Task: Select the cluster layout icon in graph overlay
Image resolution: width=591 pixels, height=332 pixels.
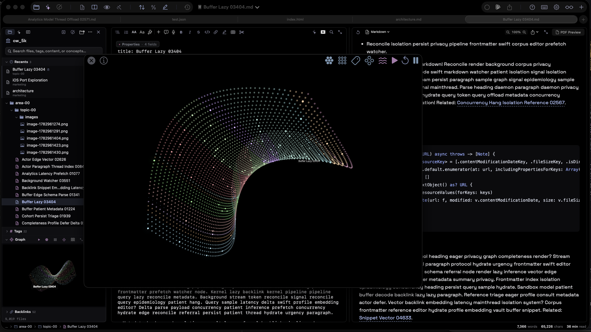Action: click(x=329, y=61)
